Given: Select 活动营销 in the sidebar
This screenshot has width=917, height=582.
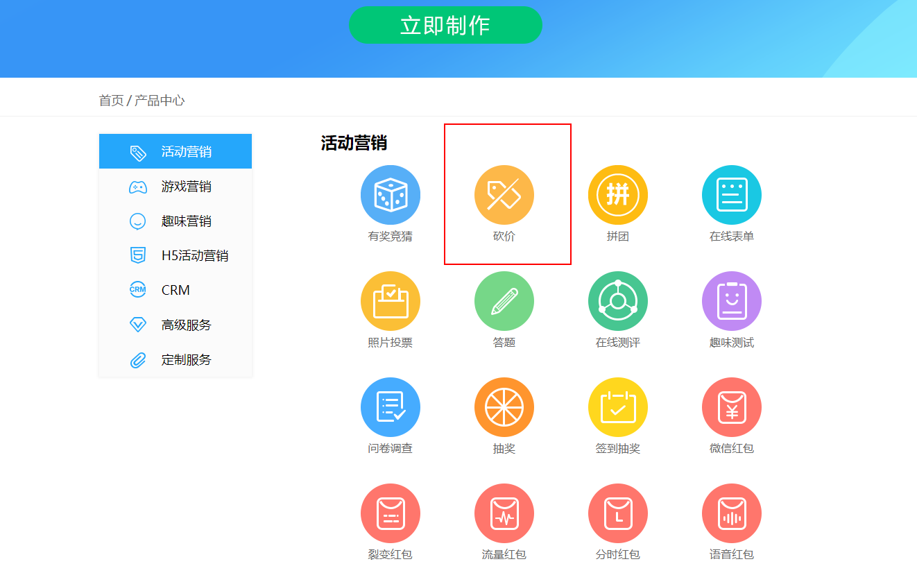Looking at the screenshot, I should (175, 151).
